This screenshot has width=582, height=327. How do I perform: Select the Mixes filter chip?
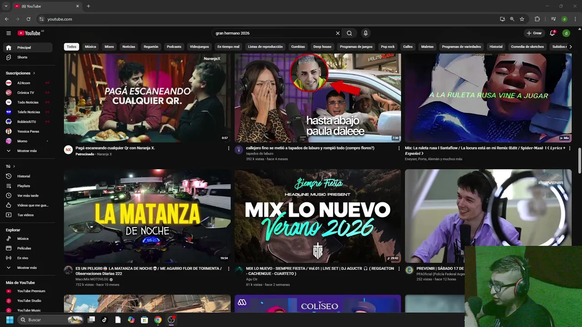pyautogui.click(x=109, y=47)
